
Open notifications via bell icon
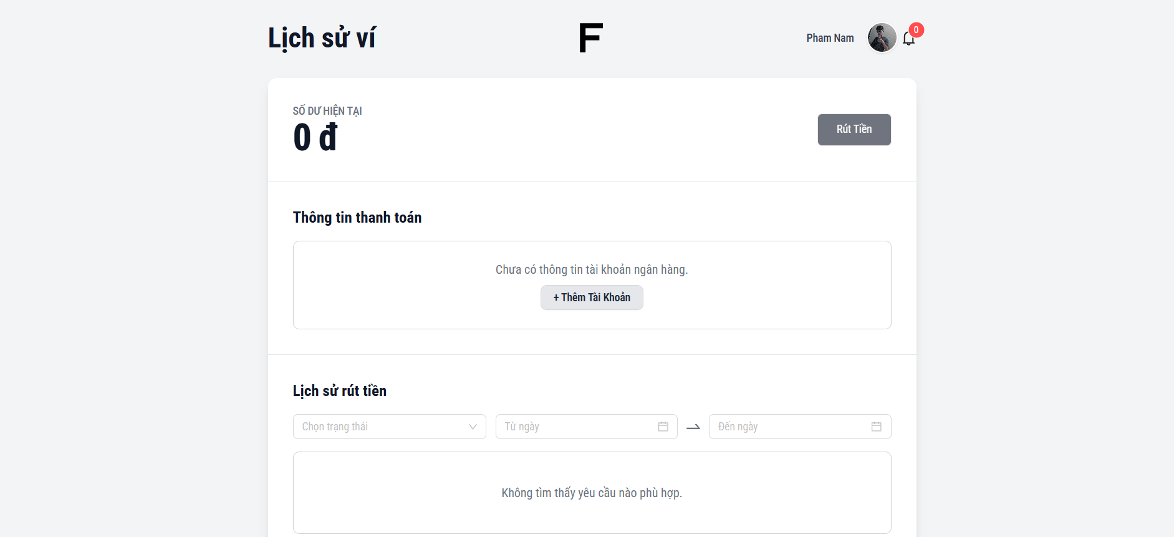coord(908,40)
